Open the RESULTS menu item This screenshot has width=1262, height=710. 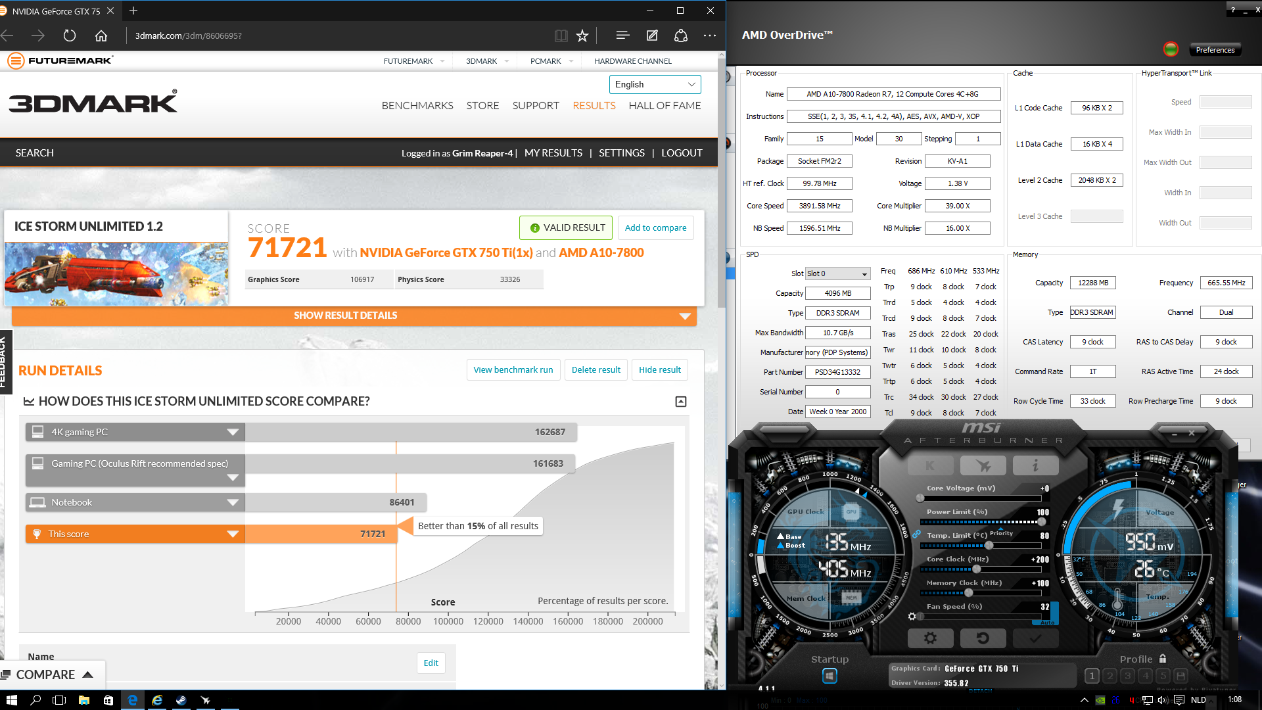594,105
